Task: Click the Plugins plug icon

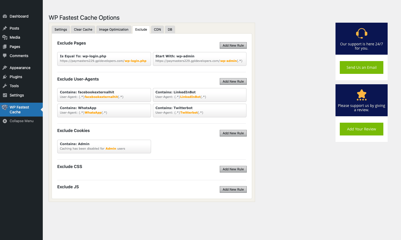Action: click(5, 77)
